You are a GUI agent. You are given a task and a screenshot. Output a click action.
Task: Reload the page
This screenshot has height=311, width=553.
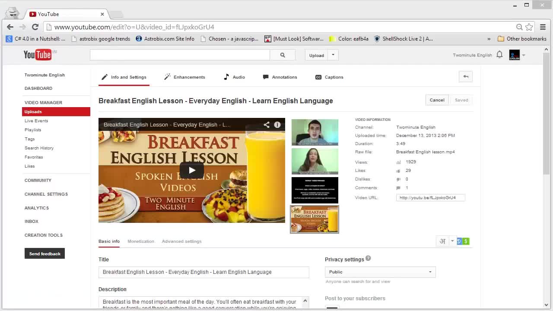click(35, 27)
